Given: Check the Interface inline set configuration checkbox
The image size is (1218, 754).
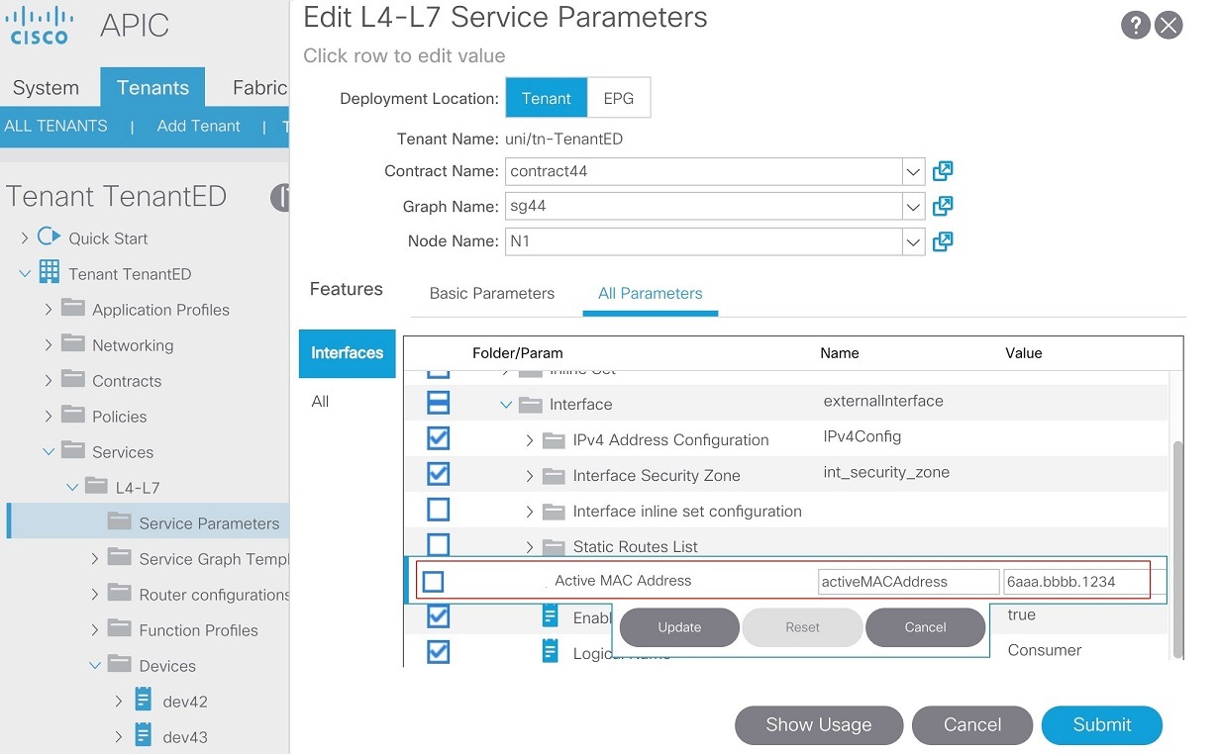Looking at the screenshot, I should [x=437, y=509].
